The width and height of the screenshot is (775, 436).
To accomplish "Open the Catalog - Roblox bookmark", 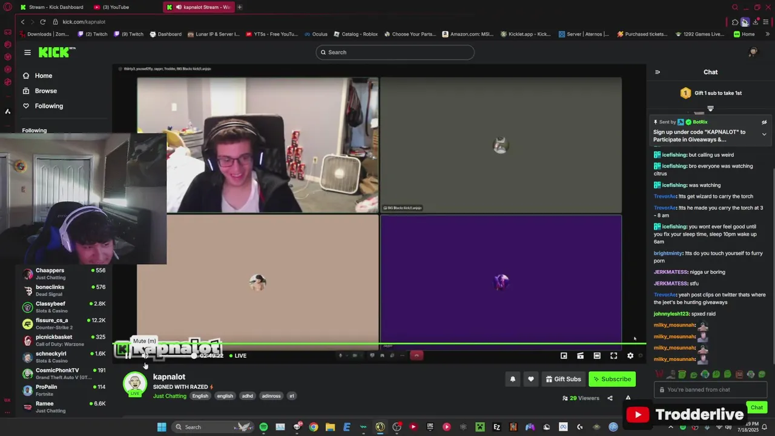I will point(355,34).
